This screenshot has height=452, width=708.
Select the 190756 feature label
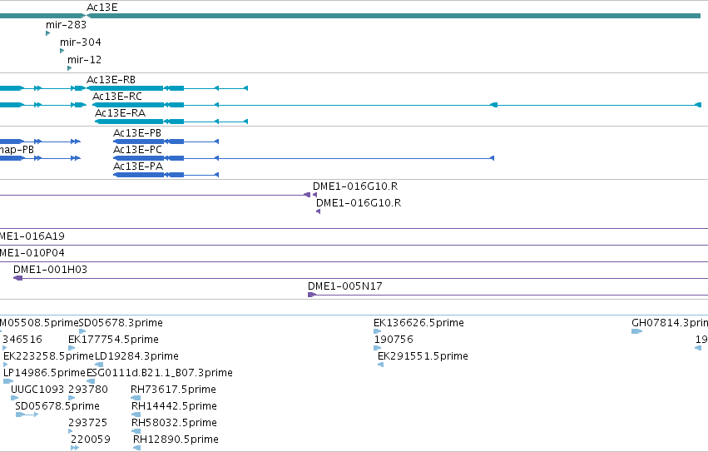tap(394, 340)
